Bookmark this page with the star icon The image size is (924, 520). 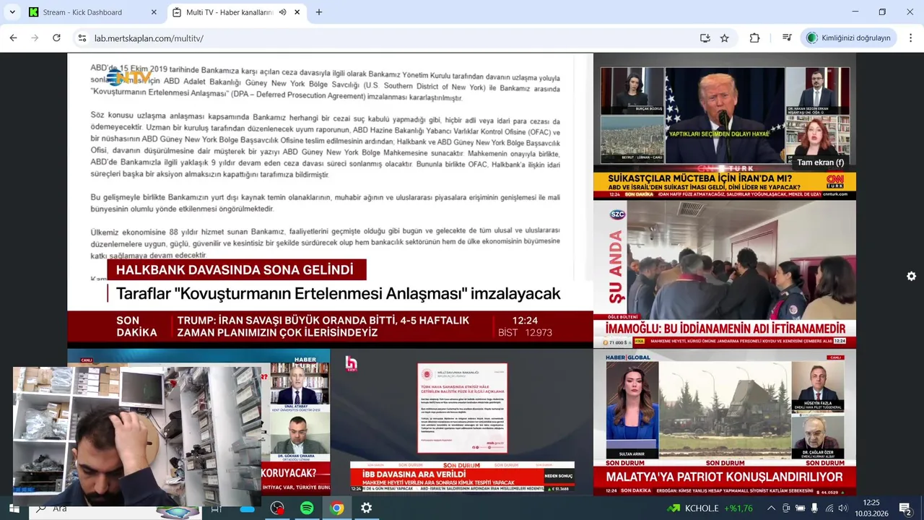tap(725, 38)
